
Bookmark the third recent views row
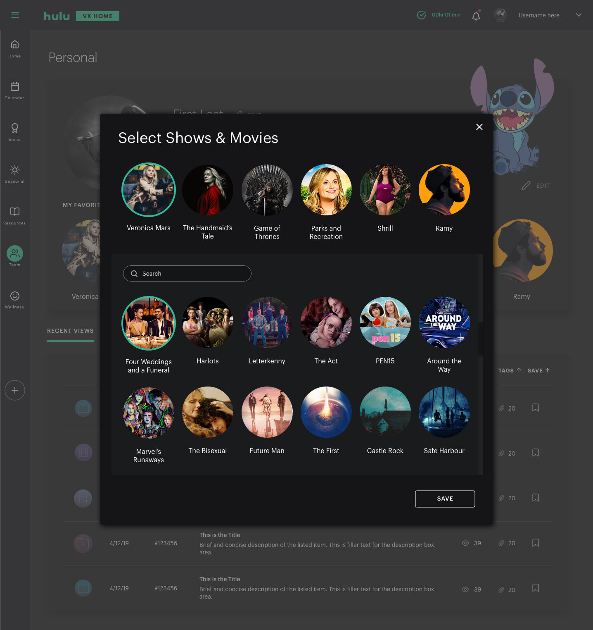[x=536, y=498]
